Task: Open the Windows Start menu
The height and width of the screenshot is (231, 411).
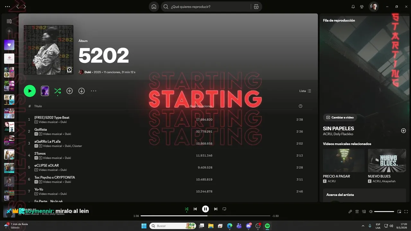Action: point(144,226)
